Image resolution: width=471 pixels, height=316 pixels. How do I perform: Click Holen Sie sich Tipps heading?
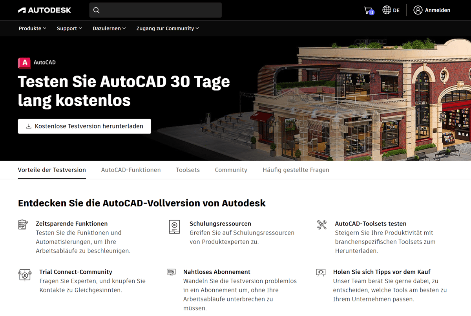[x=382, y=272]
